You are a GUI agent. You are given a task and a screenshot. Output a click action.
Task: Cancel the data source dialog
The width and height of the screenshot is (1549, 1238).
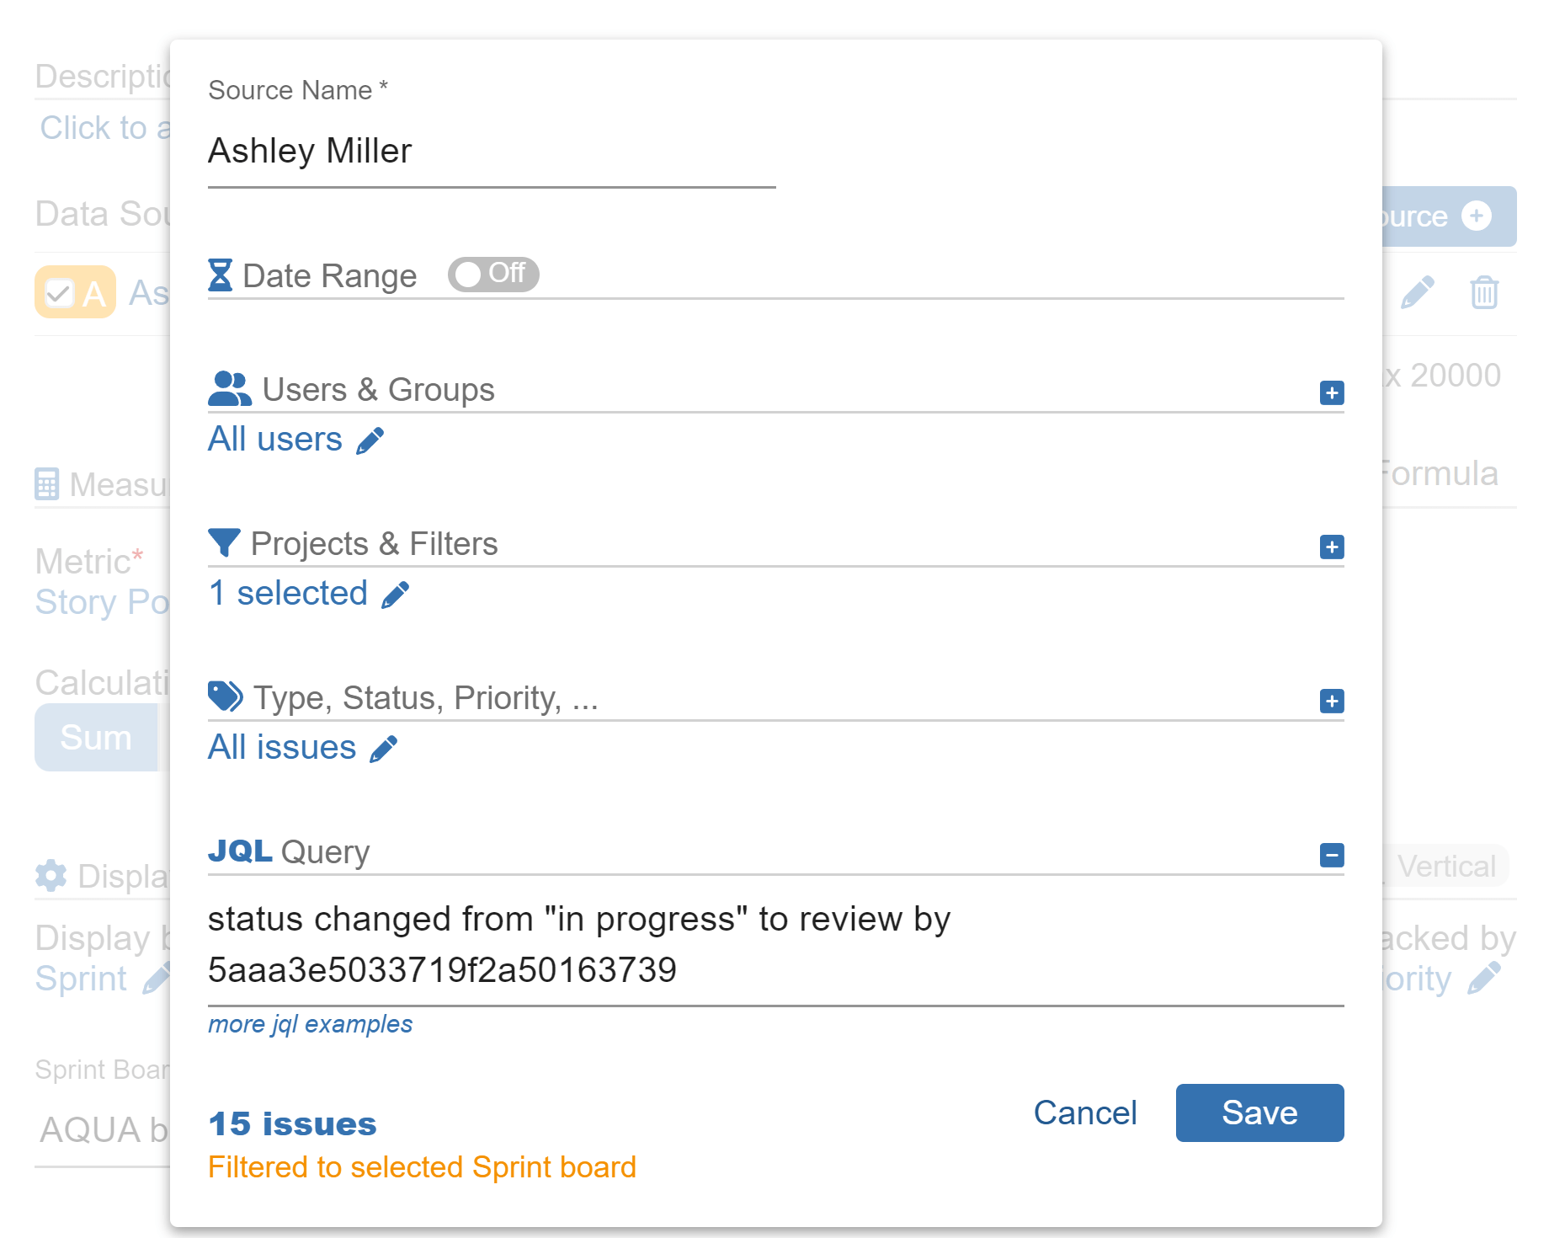tap(1085, 1113)
